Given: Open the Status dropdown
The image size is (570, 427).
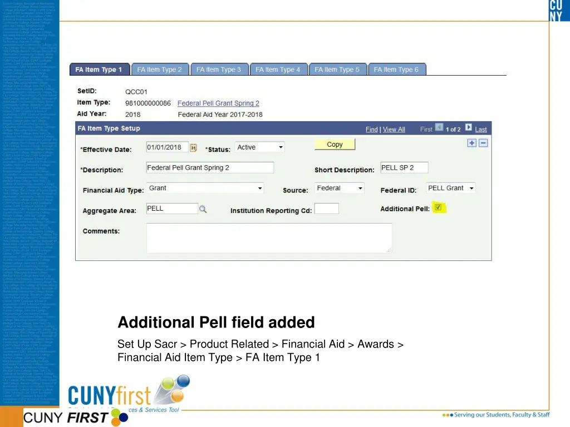Looking at the screenshot, I should click(259, 147).
